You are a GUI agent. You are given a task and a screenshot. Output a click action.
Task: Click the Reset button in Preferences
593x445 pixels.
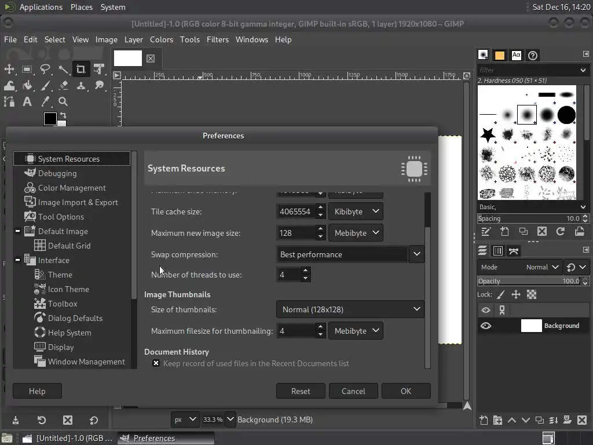[x=301, y=391]
